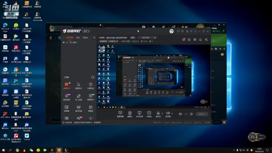Toggle preview eye icon in bottom bar
The image size is (272, 153).
click(x=186, y=114)
